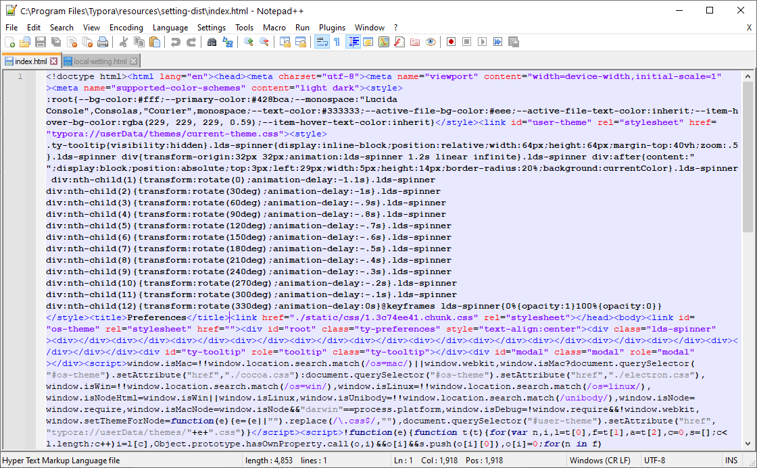Screen dimensions: 757x468
Task: Toggle file monitoring with the eye icon
Action: pos(430,42)
